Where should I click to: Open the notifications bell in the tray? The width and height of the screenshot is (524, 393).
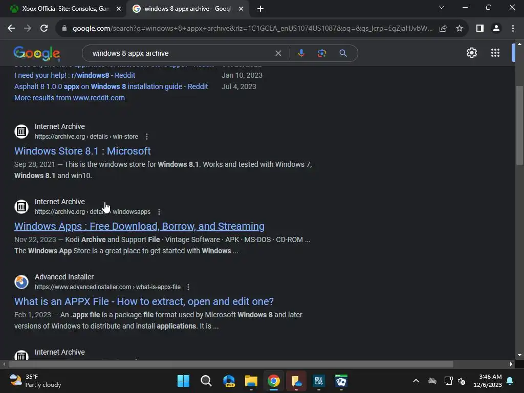coord(510,381)
